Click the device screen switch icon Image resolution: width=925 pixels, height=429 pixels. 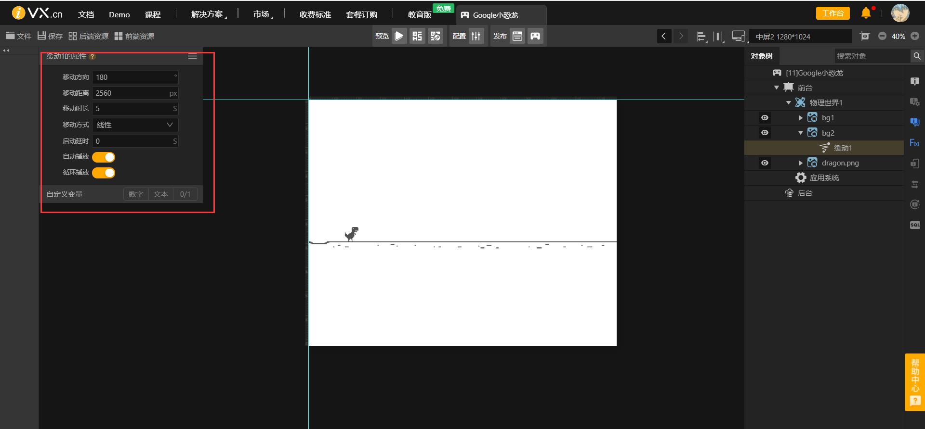pyautogui.click(x=738, y=37)
